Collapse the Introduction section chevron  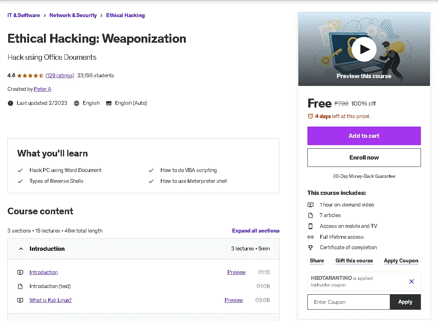[x=21, y=249]
